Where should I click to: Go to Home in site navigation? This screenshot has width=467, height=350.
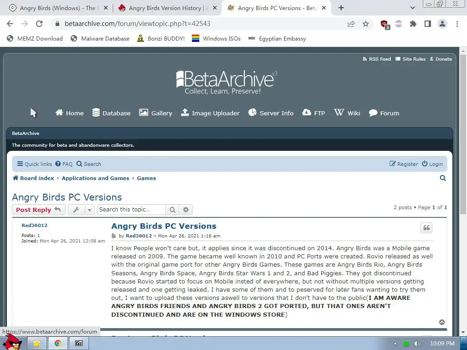point(69,113)
